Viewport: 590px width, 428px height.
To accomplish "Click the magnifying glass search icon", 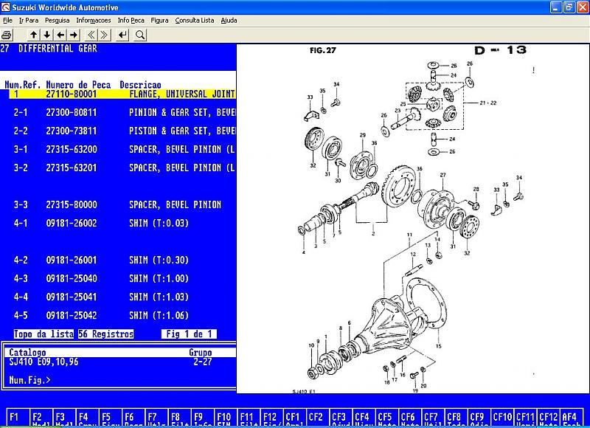I will 140,35.
